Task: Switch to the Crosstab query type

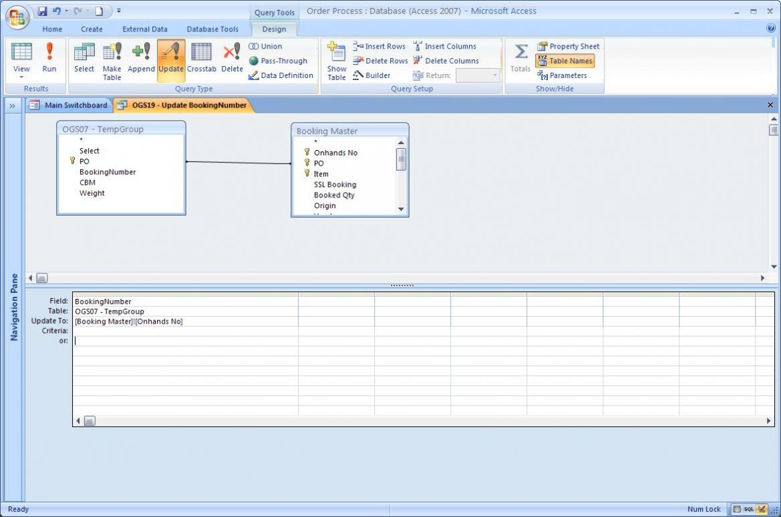Action: tap(201, 59)
